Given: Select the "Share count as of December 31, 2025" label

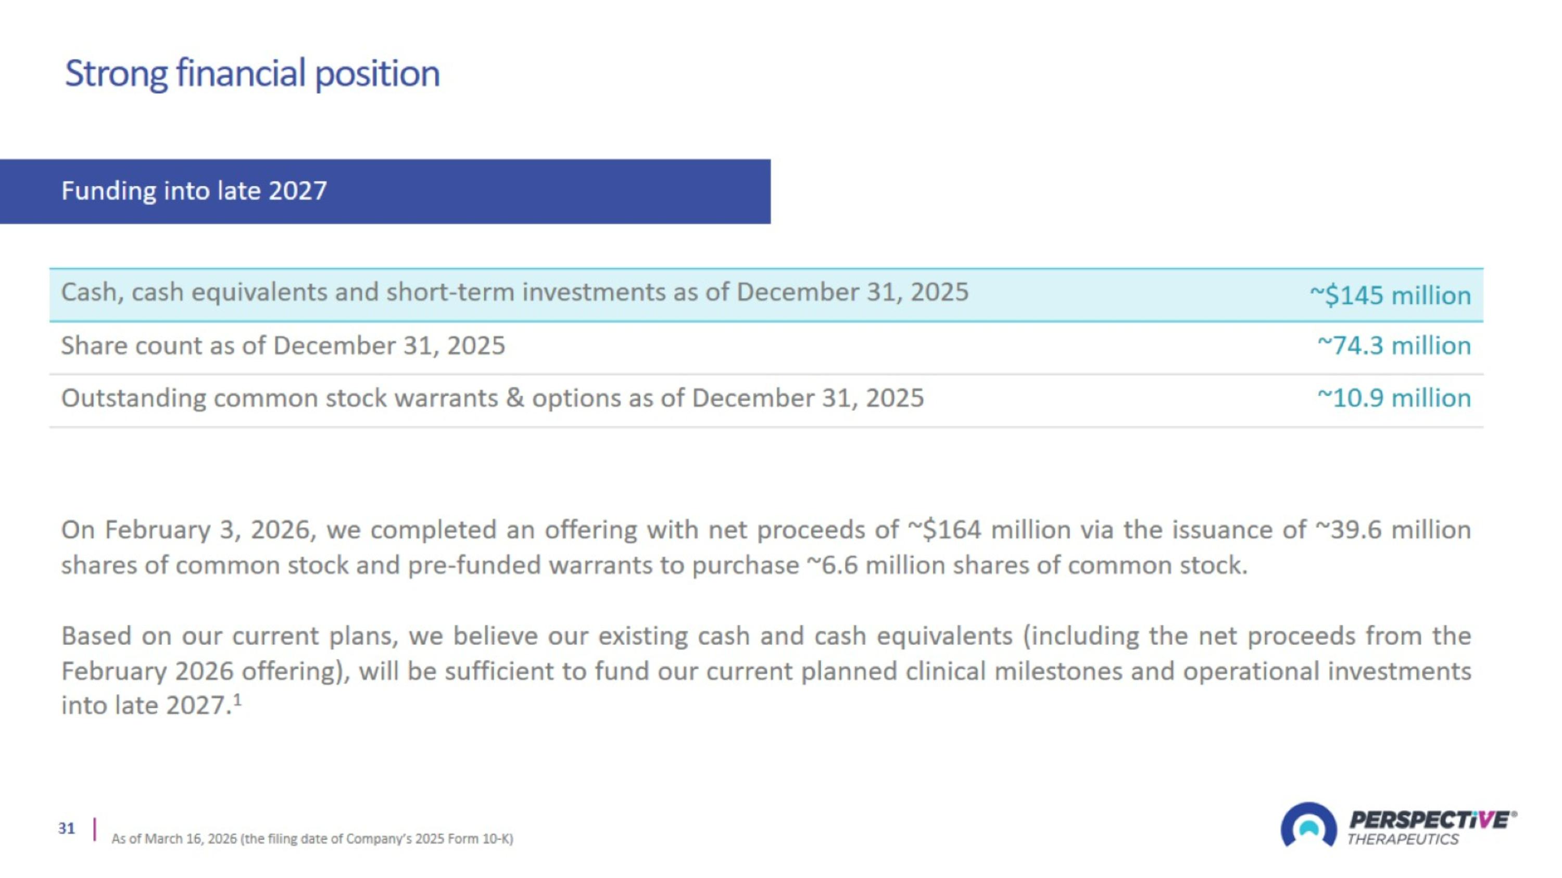Looking at the screenshot, I should coord(283,346).
